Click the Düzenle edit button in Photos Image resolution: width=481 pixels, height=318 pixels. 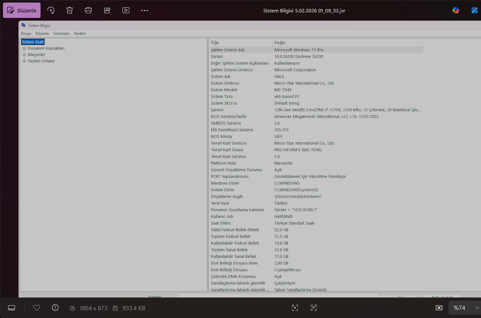click(22, 10)
